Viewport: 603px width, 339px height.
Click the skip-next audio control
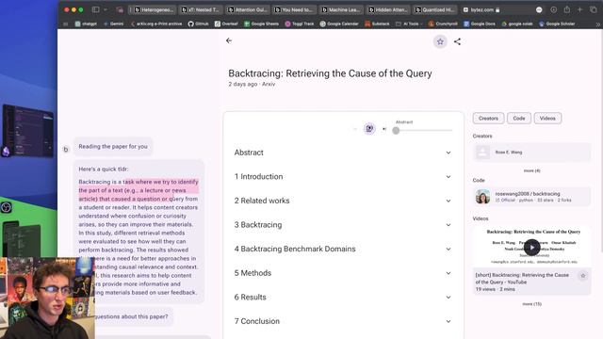point(384,129)
